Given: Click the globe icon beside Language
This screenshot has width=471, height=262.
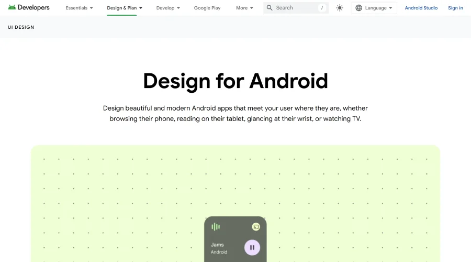Looking at the screenshot, I should [x=358, y=8].
